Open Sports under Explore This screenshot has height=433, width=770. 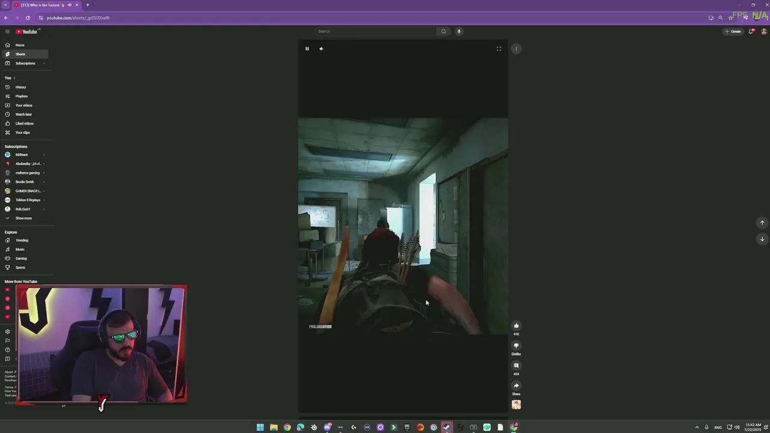coord(24,268)
